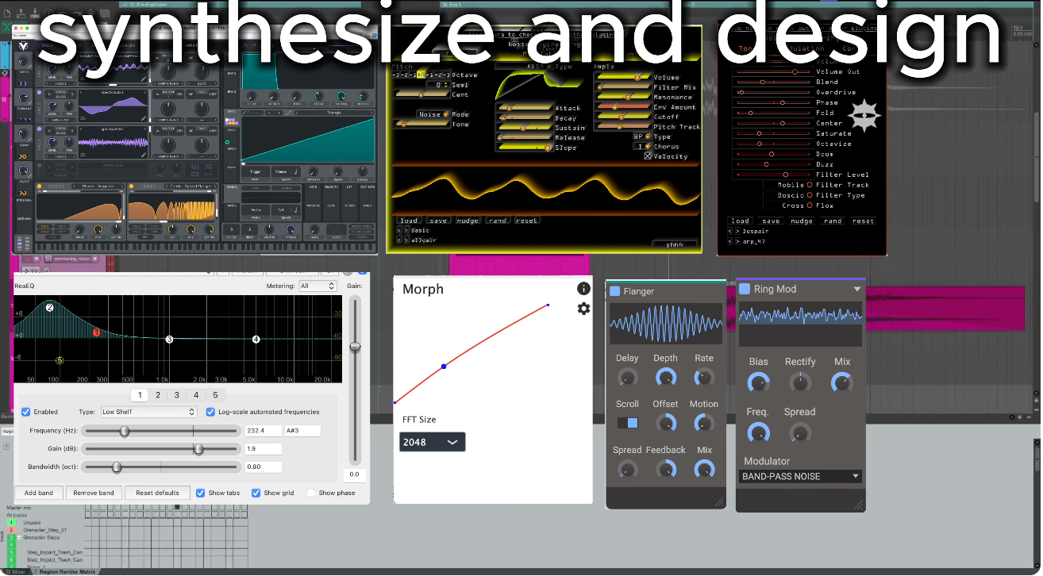Click the spiky eye logo in red synth
The image size is (1043, 576).
[863, 117]
